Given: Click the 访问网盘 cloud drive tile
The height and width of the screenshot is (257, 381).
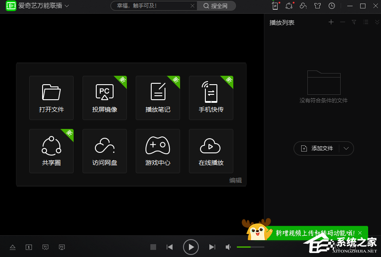Looking at the screenshot, I should (x=105, y=151).
